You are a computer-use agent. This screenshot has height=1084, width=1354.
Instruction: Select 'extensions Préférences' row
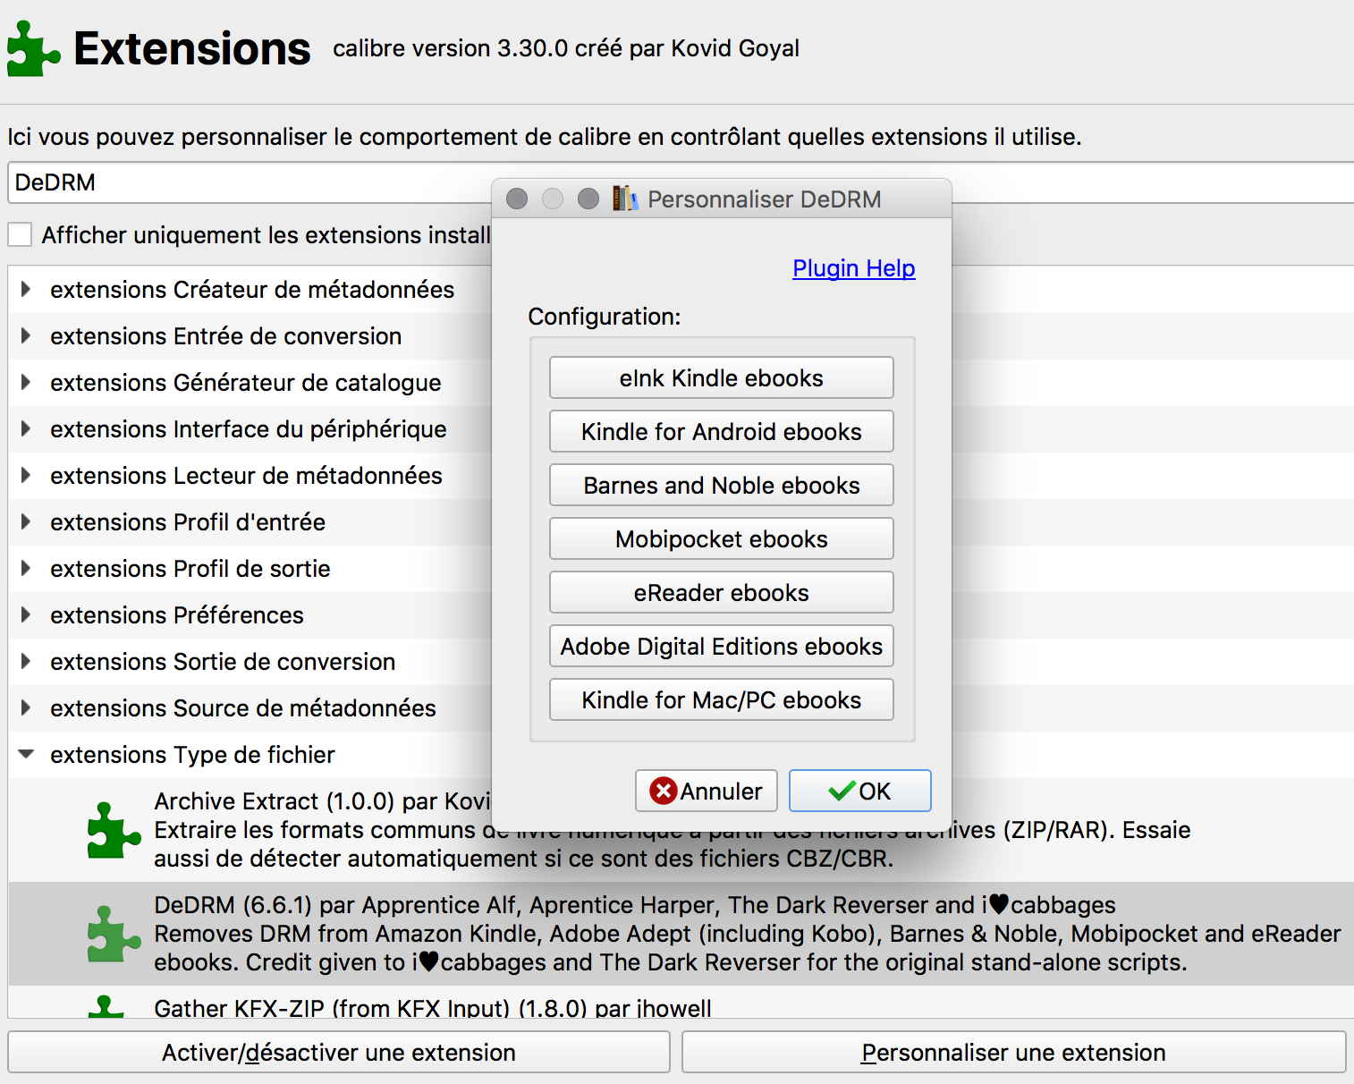point(250,614)
